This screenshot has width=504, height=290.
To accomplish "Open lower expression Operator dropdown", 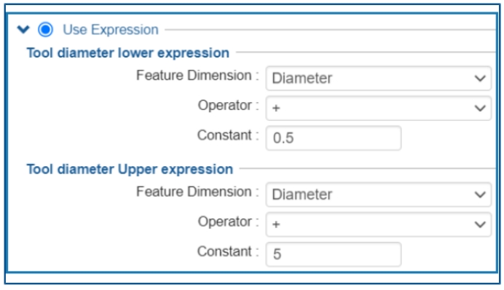I will click(378, 108).
